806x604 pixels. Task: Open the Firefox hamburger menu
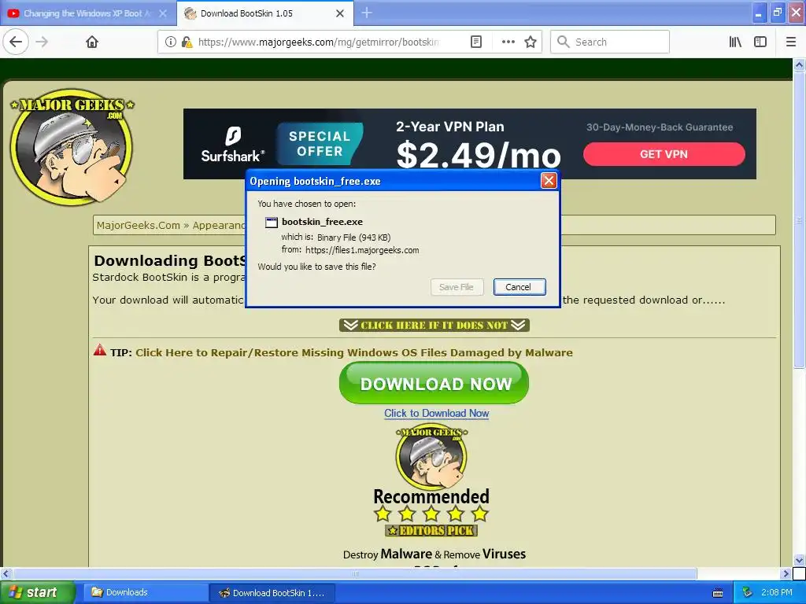point(791,42)
